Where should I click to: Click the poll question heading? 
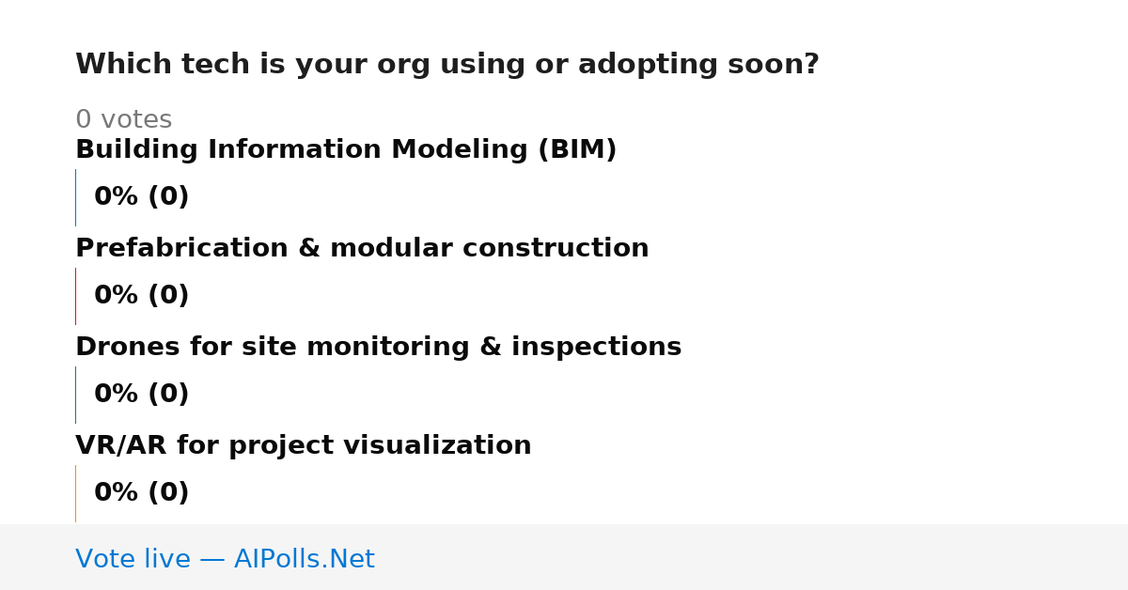click(x=447, y=65)
